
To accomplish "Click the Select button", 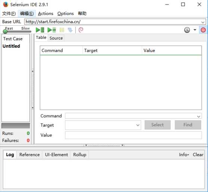I will 158,125.
